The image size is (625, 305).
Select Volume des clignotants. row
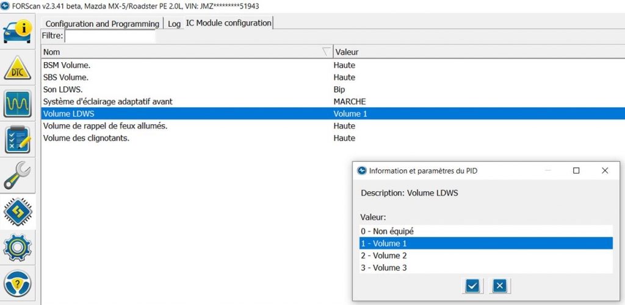coord(333,138)
